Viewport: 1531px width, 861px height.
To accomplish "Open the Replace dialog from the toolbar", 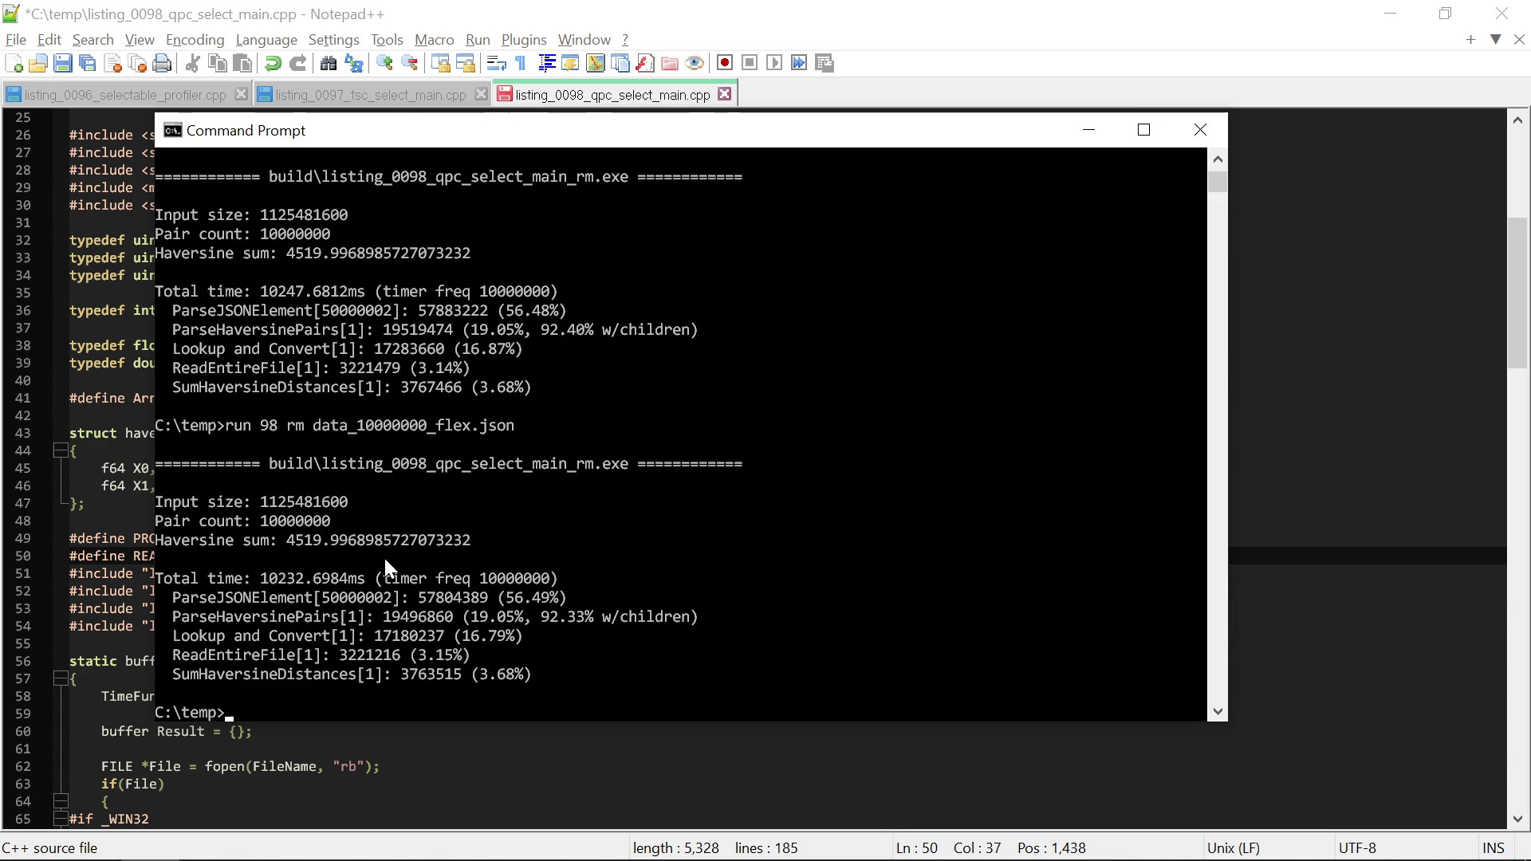I will pyautogui.click(x=353, y=63).
